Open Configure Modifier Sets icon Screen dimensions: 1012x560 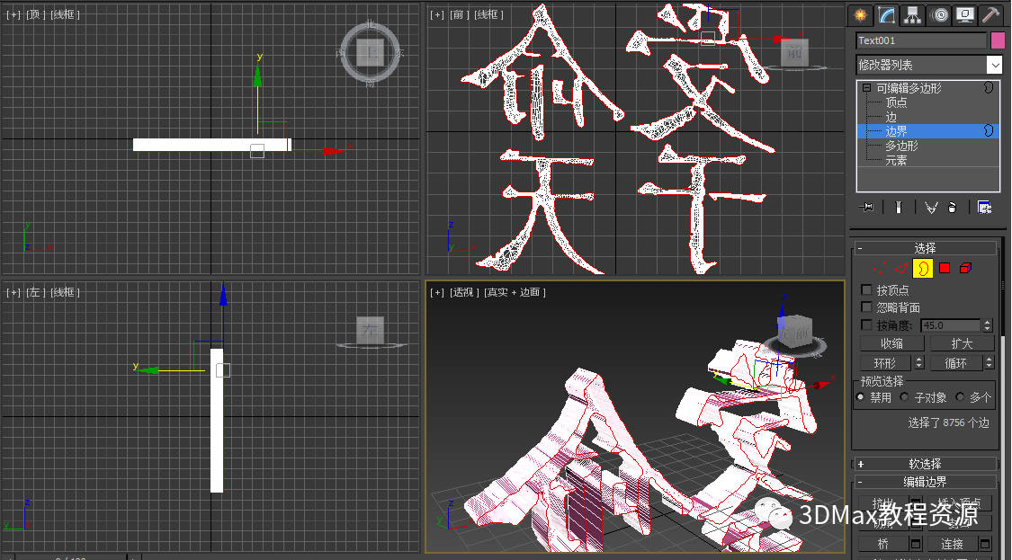(984, 207)
